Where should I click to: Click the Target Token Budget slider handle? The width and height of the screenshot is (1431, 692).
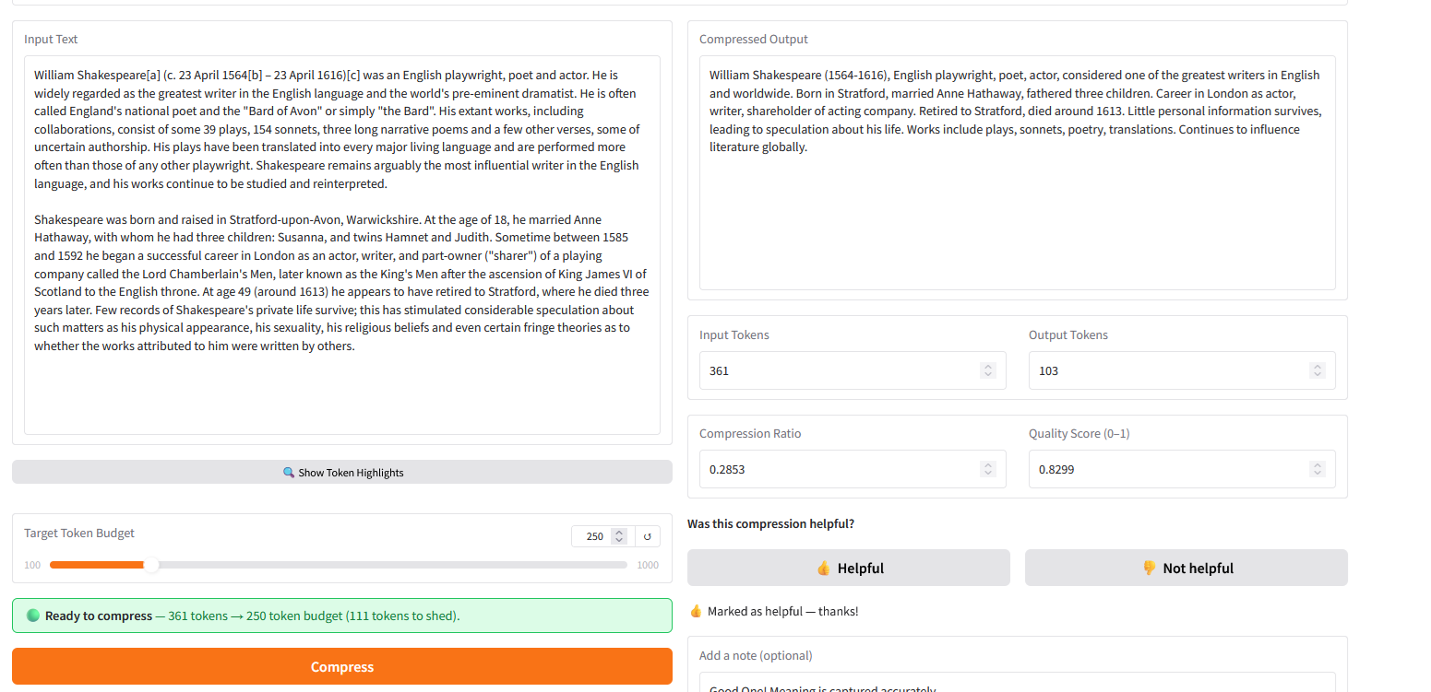tap(151, 565)
